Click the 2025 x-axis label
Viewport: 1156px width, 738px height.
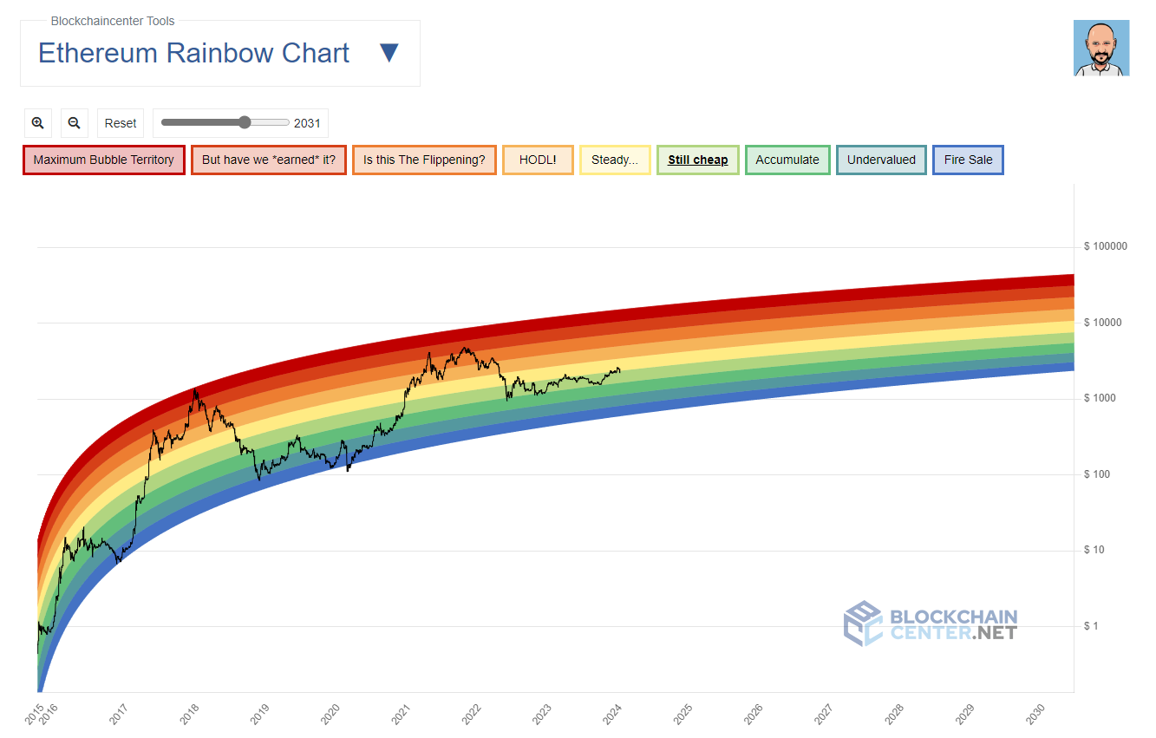click(x=683, y=714)
